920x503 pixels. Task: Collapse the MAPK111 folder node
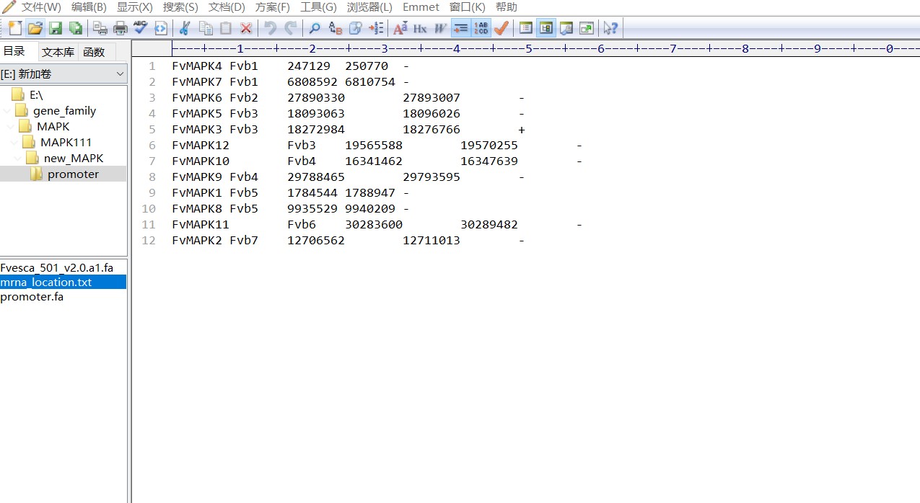pyautogui.click(x=14, y=143)
